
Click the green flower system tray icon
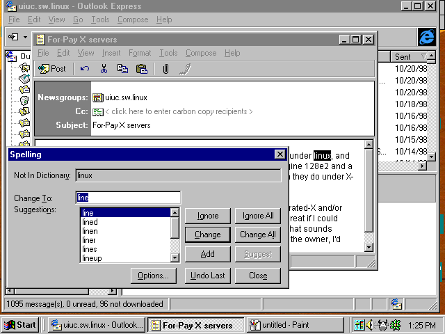click(396, 325)
